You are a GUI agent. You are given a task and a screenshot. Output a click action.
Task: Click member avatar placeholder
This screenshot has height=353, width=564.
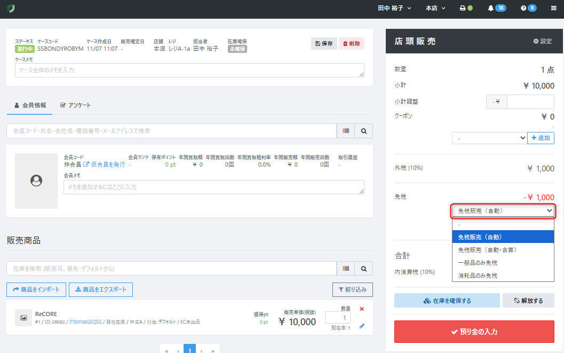pyautogui.click(x=36, y=181)
